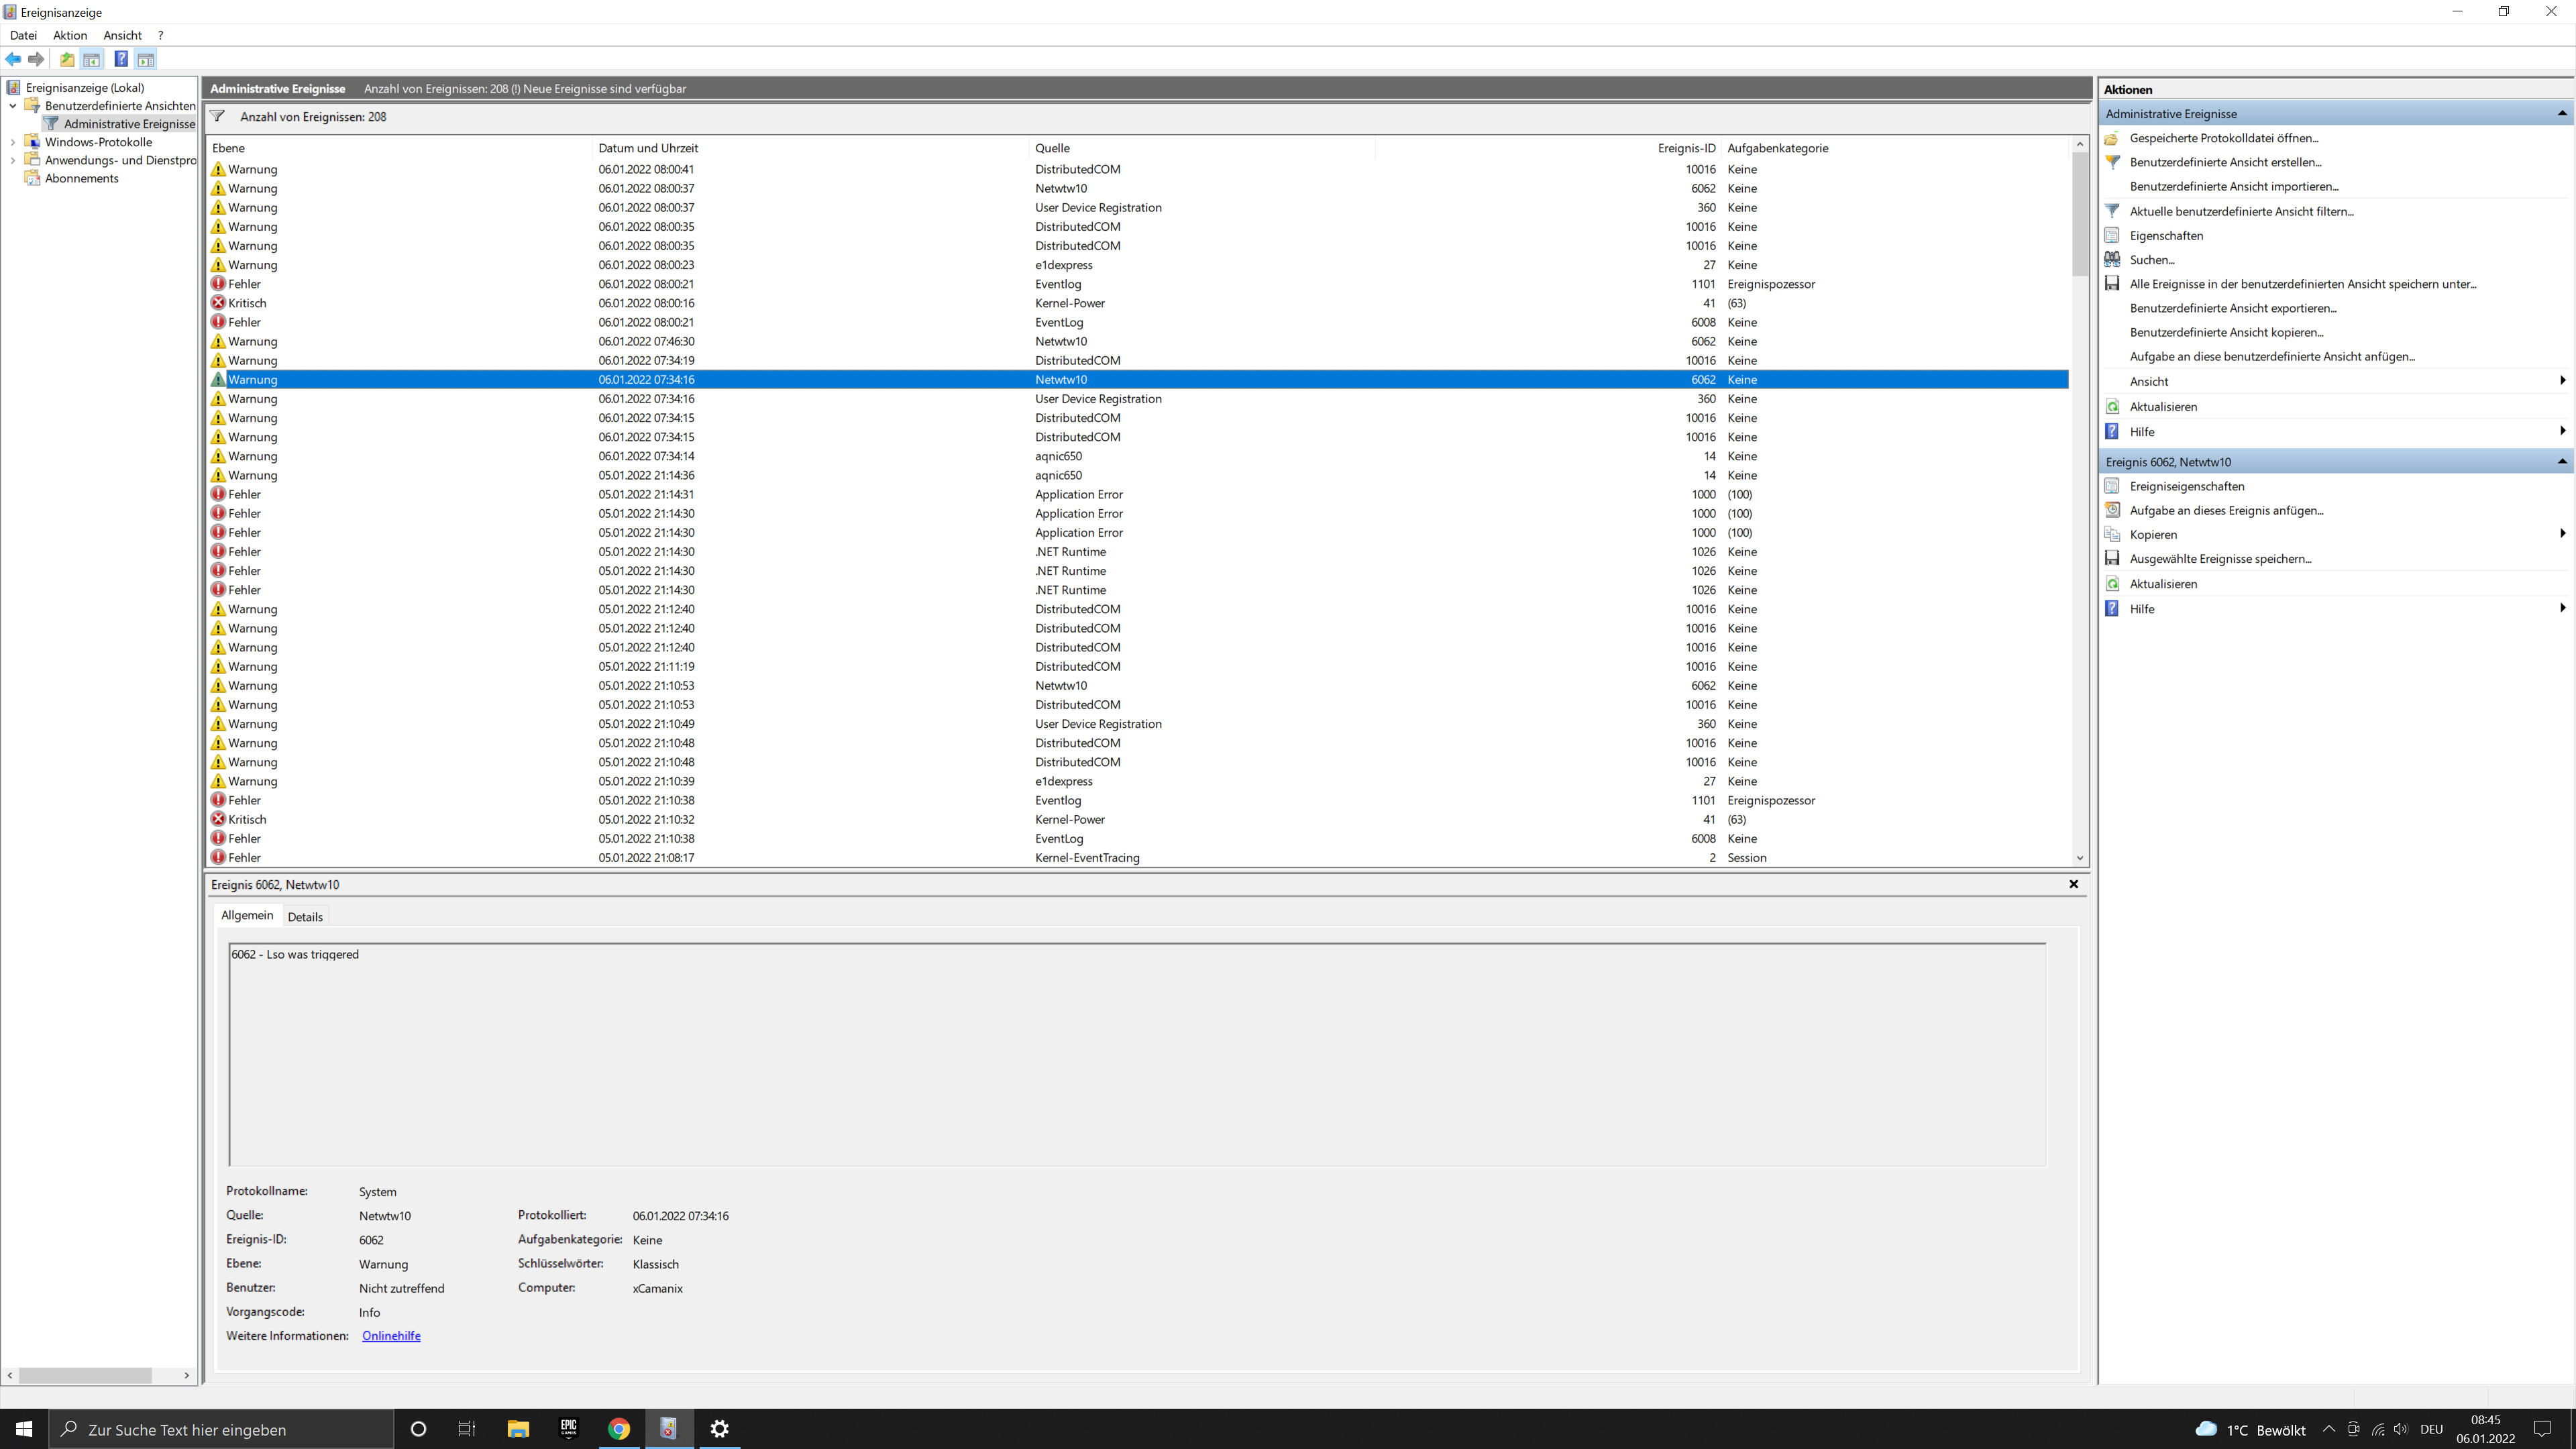Image resolution: width=2576 pixels, height=1449 pixels.
Task: Collapse the Administrative Ereignisse actions section
Action: click(2561, 114)
